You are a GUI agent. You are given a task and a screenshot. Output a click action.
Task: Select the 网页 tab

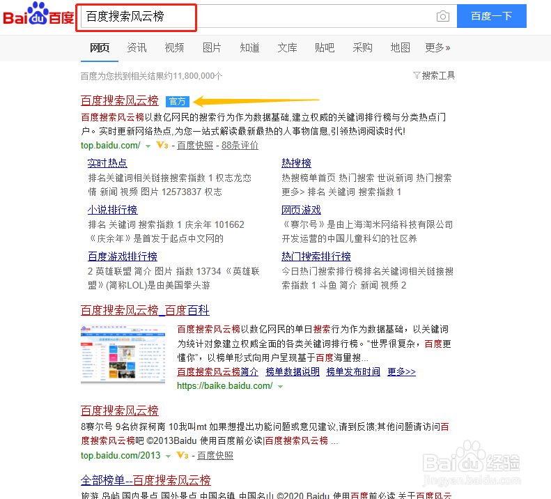tap(100, 47)
